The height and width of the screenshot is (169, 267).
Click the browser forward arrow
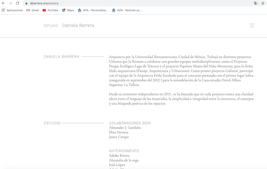point(10,3)
